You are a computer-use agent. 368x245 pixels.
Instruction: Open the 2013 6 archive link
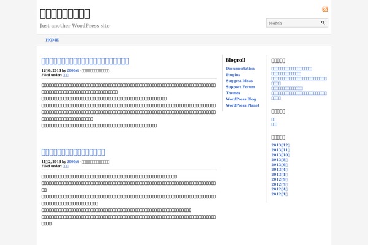tap(279, 165)
